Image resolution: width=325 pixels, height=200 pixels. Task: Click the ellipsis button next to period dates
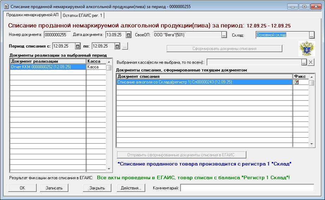coord(125,46)
